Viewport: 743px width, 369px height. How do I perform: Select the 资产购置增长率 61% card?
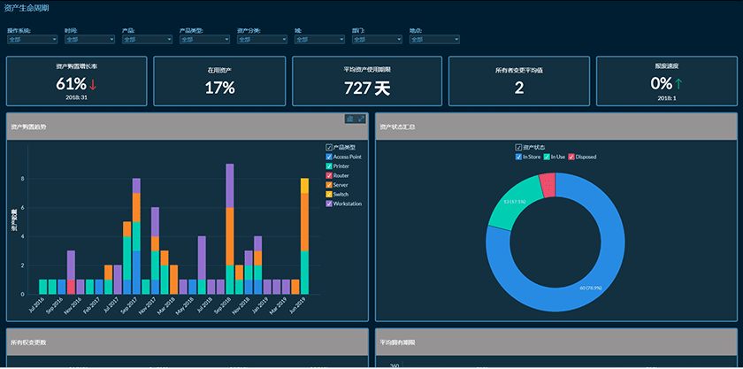(x=76, y=81)
